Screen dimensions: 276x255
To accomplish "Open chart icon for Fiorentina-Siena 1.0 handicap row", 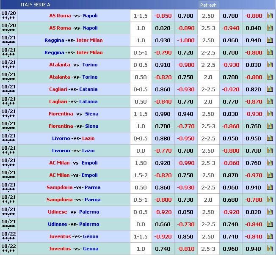I will (270, 126).
